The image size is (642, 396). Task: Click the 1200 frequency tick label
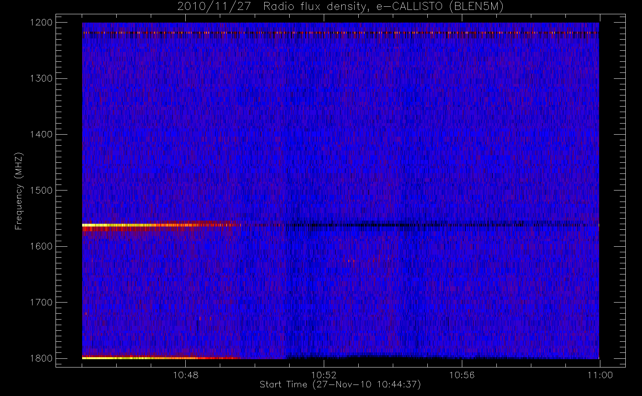(41, 23)
